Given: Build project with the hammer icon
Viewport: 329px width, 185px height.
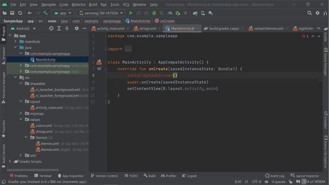Looking at the screenshot, I should [45, 13].
